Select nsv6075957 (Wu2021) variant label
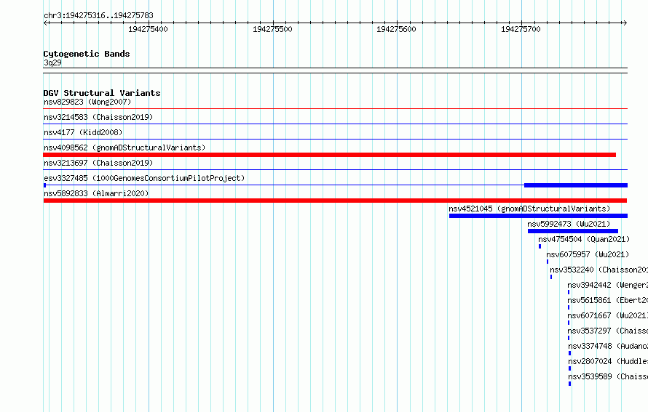Screen dimensions: 648x412 coord(588,254)
